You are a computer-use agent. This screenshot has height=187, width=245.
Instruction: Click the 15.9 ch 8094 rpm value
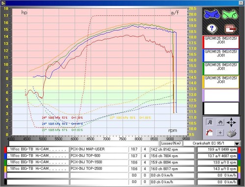pos(172,162)
